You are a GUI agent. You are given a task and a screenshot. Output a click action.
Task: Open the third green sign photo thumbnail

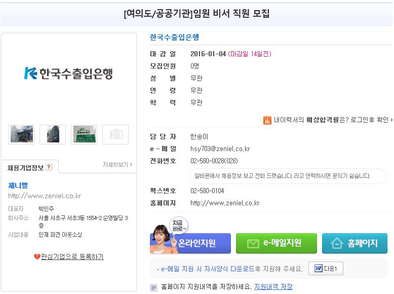click(x=84, y=134)
